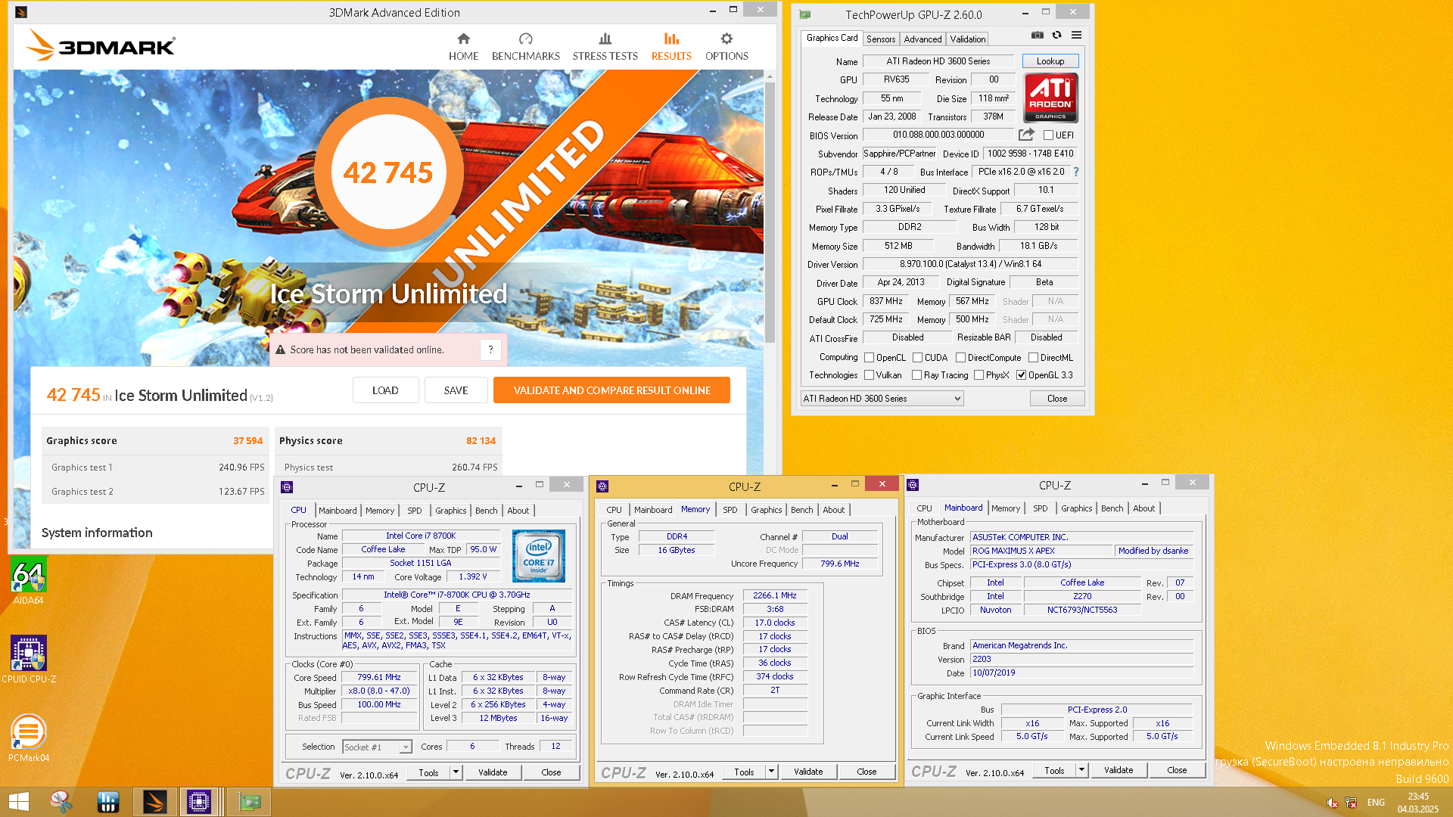Viewport: 1453px width, 817px height.
Task: Expand Tools dropdown arrow in Memory tab window
Action: 771,772
